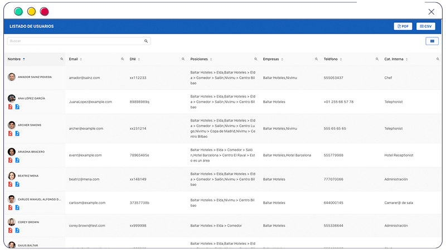Select phone number 644000145
Screen dimensions: 446x251
coord(333,203)
